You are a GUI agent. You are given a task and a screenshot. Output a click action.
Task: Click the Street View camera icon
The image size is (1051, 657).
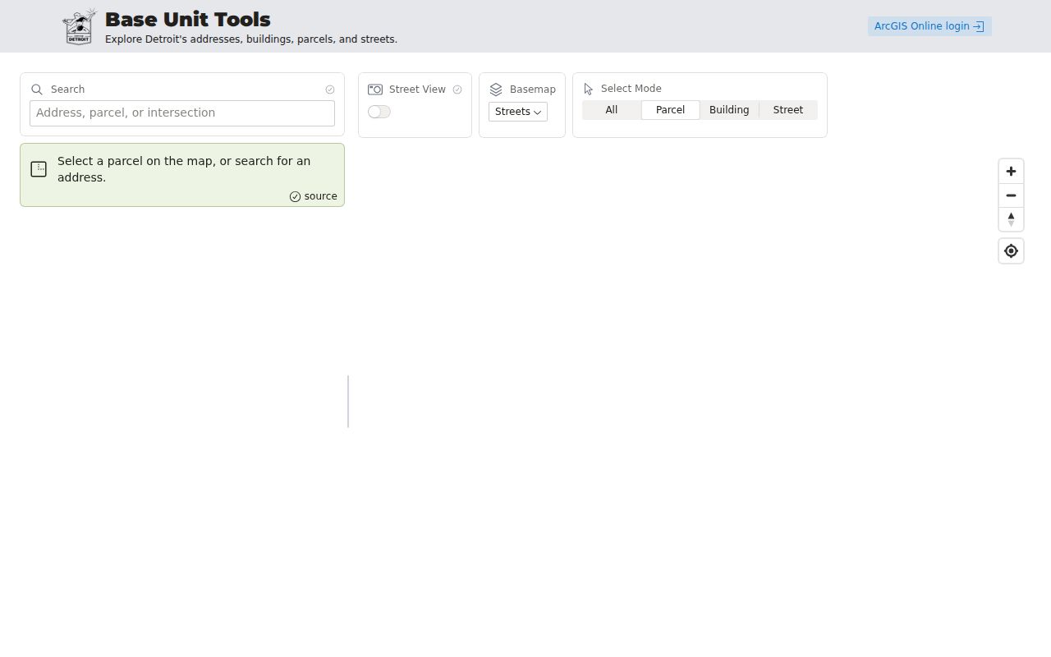click(375, 90)
